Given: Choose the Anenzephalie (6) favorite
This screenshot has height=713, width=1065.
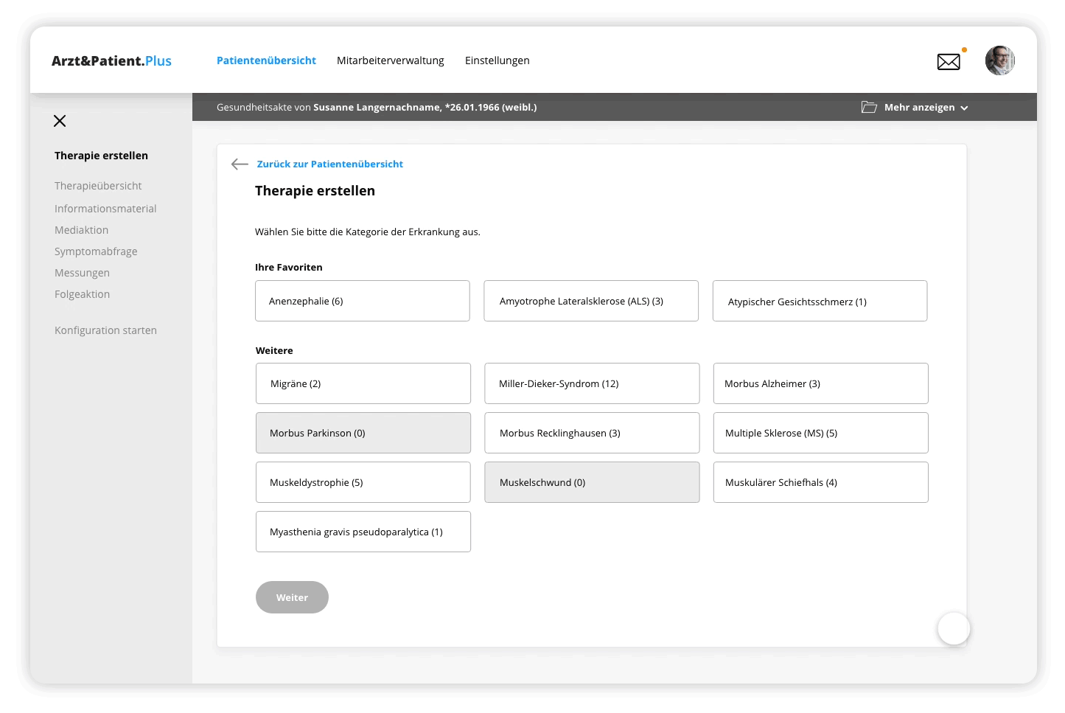Looking at the screenshot, I should [x=363, y=301].
